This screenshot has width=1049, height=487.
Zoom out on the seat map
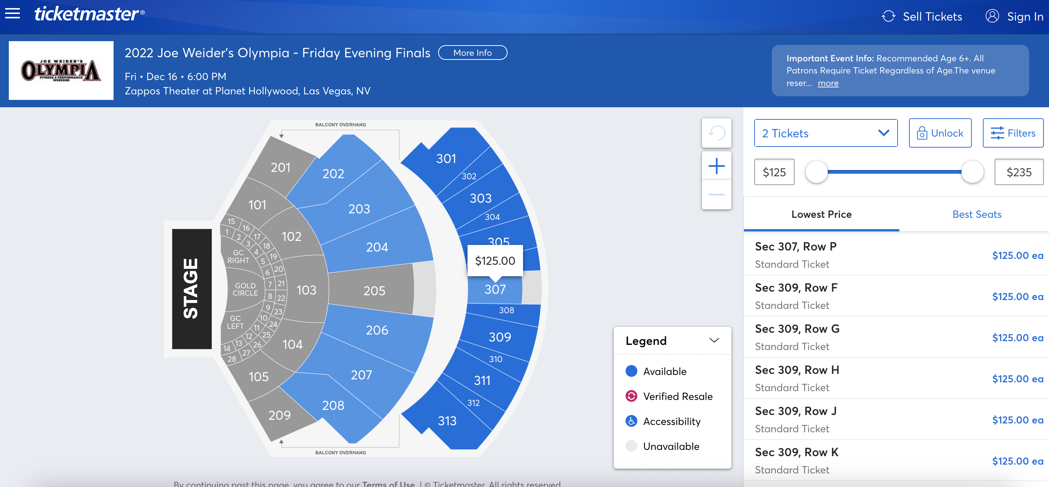716,195
